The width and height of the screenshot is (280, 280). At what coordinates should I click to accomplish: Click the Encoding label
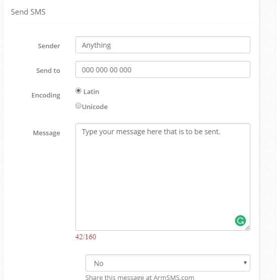click(x=46, y=96)
